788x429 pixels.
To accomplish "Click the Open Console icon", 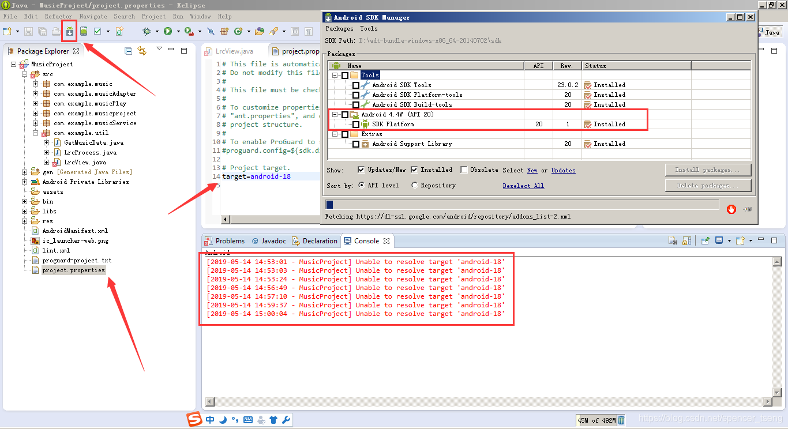I will (740, 240).
